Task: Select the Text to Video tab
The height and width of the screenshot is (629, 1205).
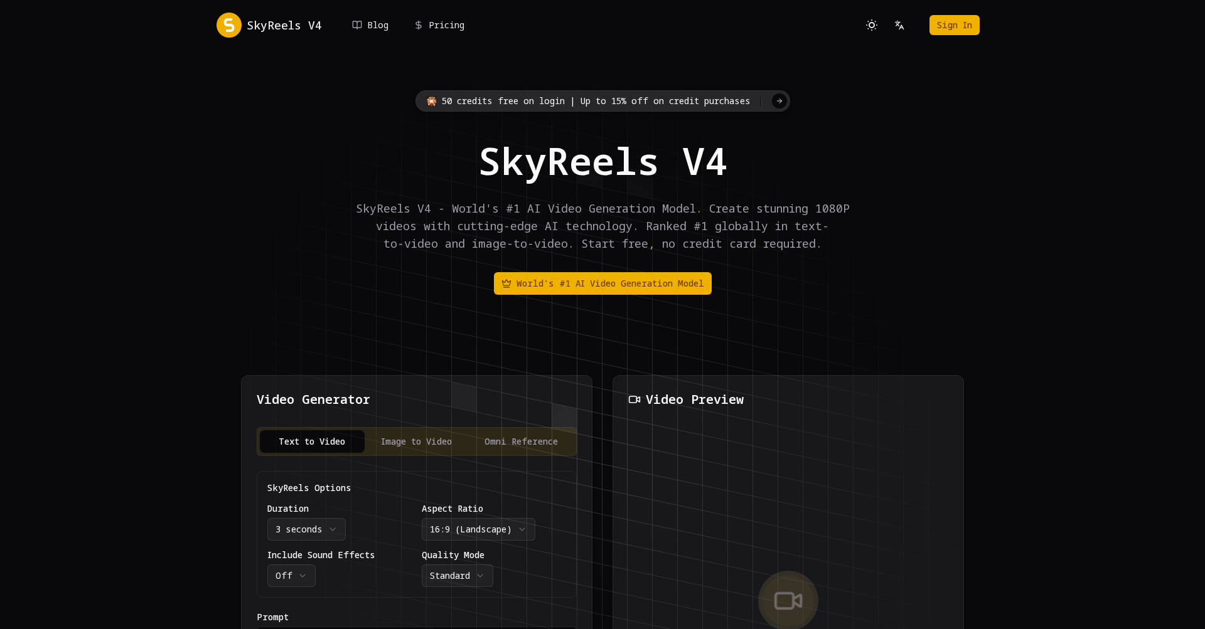Action: tap(312, 441)
